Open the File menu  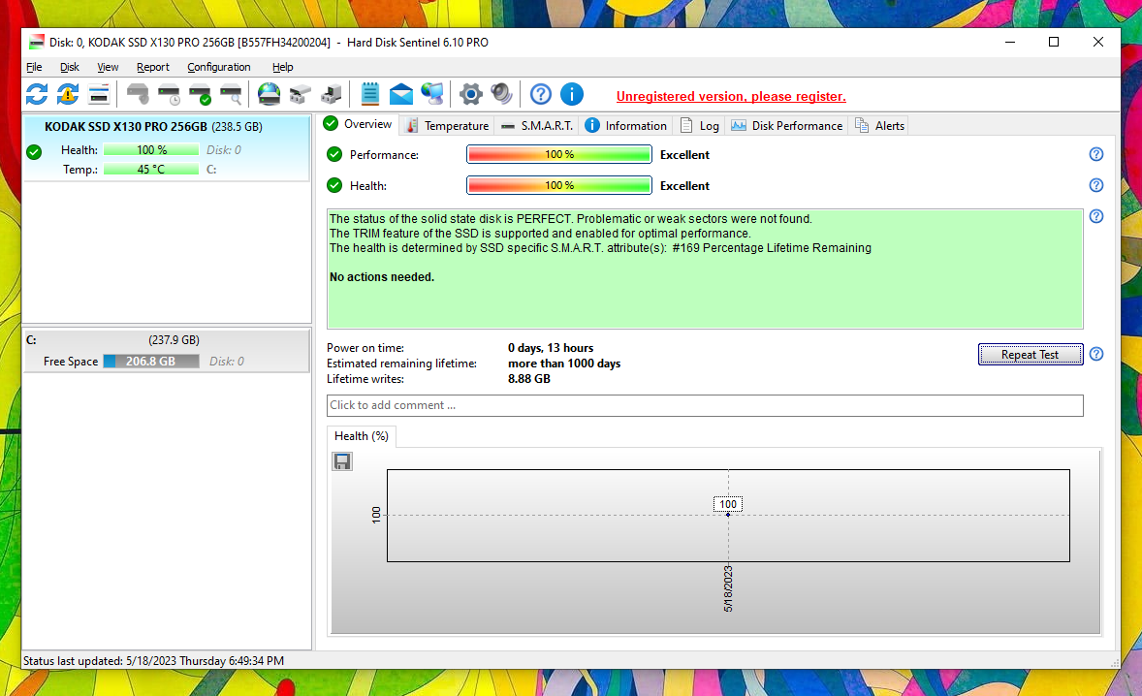34,67
